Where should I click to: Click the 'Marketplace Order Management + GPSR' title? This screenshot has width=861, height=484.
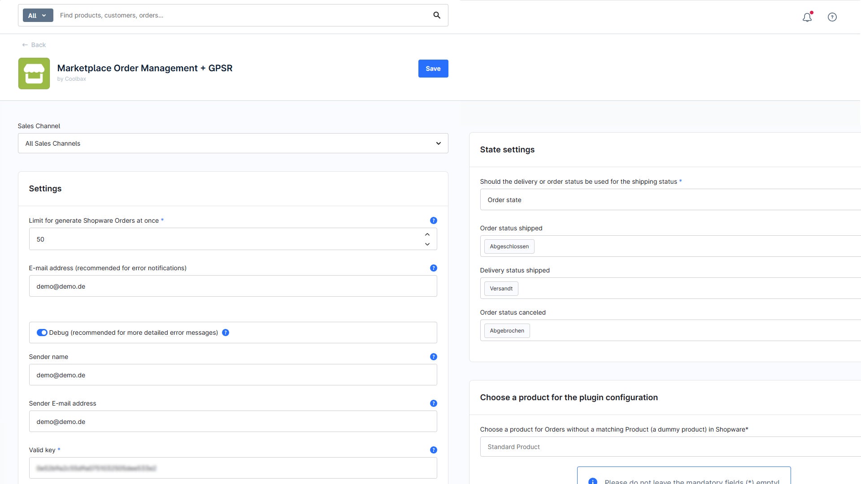coord(145,68)
